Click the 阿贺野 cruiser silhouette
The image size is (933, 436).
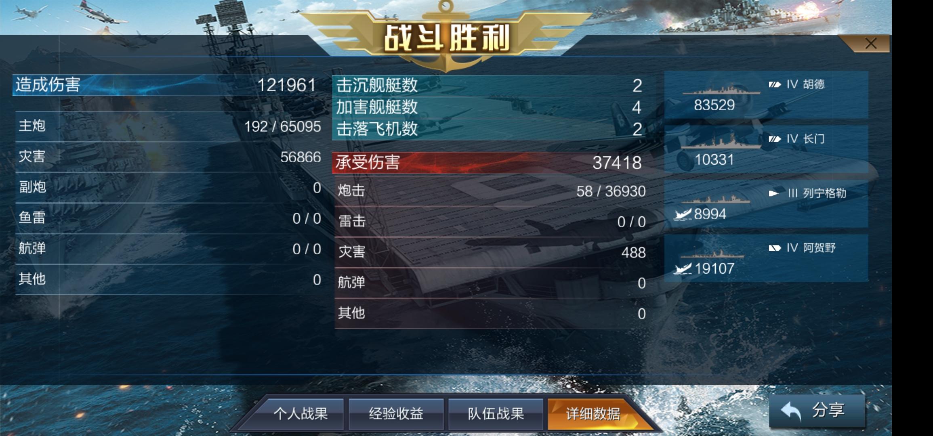click(712, 254)
